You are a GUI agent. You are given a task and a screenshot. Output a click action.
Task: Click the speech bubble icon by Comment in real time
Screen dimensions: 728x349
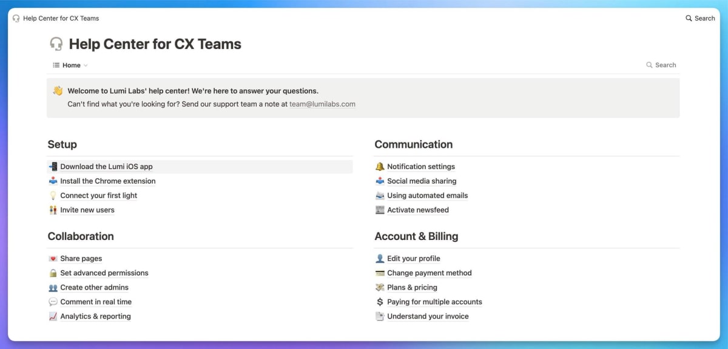pos(53,302)
